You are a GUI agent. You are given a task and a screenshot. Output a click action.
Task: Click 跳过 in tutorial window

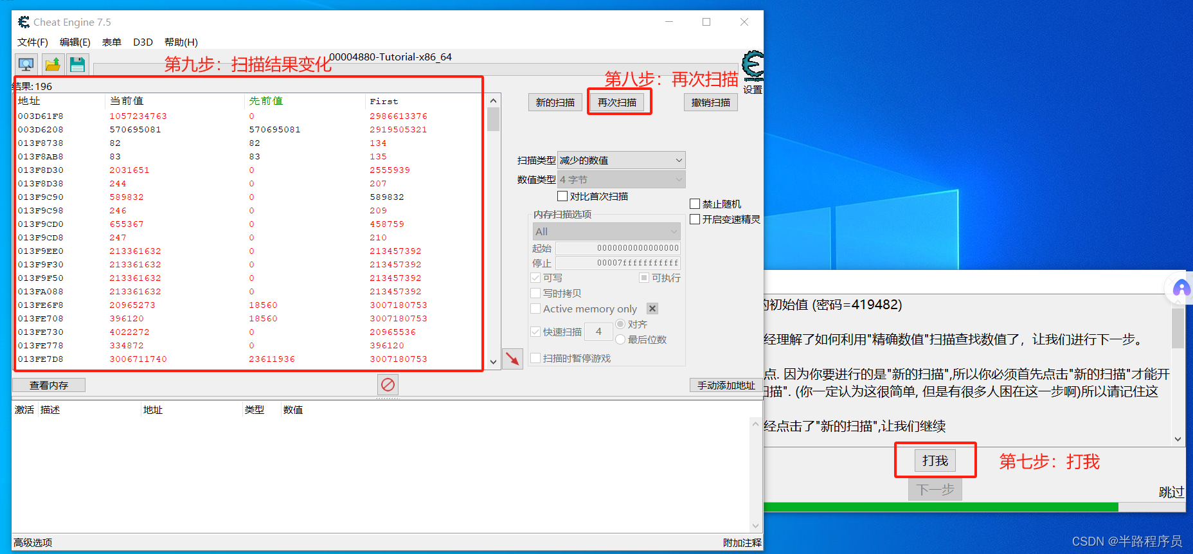(x=1171, y=492)
